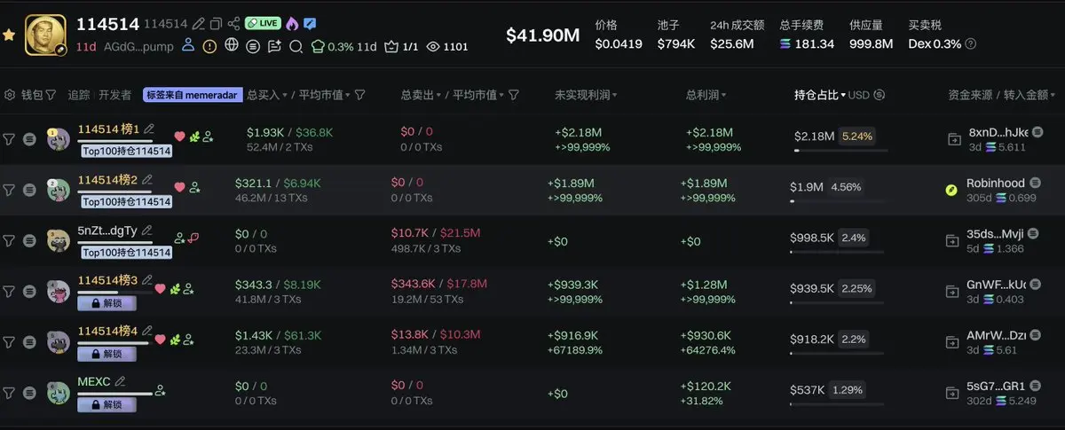The width and height of the screenshot is (1065, 430).
Task: Click the yellow warning alert icon
Action: coord(209,46)
